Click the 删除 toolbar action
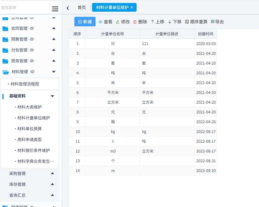259x207 pixels. point(140,22)
